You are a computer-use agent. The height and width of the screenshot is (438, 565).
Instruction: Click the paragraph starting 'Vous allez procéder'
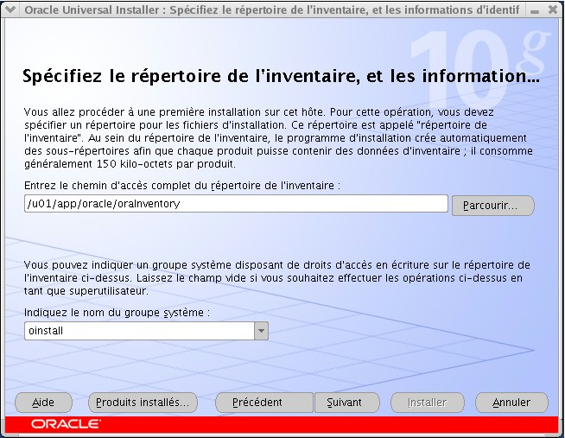pyautogui.click(x=276, y=138)
